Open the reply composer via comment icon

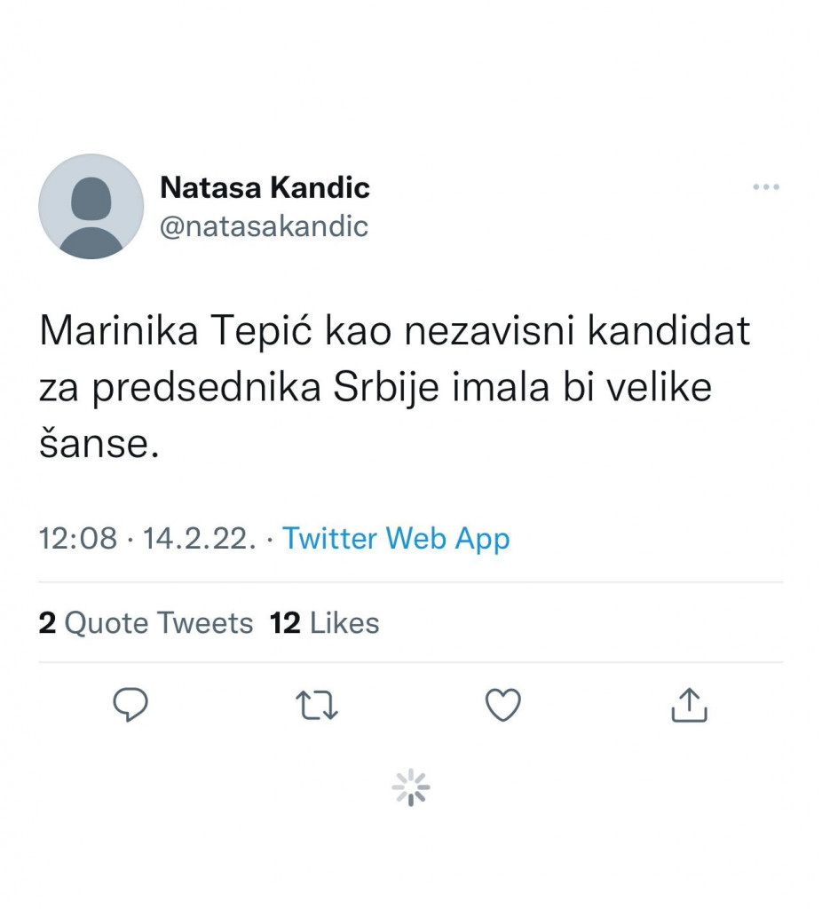[131, 704]
